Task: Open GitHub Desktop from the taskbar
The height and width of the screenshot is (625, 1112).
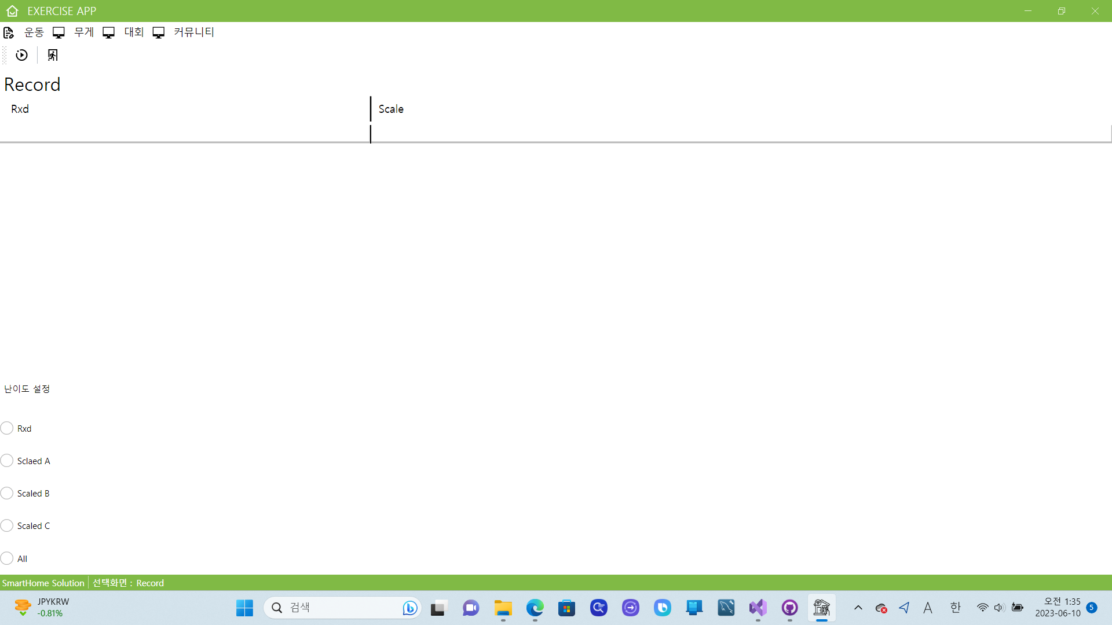Action: (789, 608)
